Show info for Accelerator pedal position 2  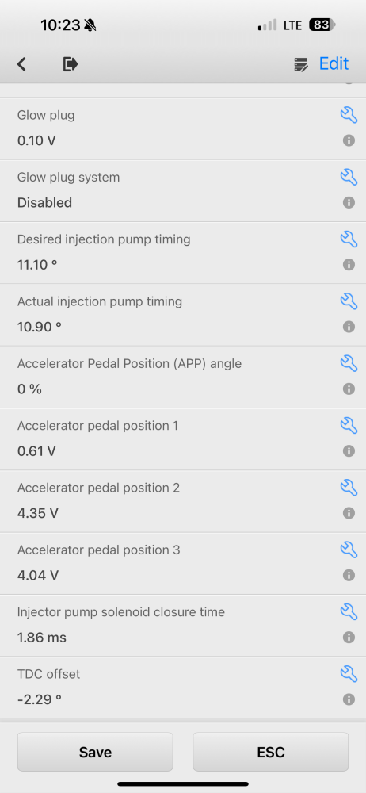pos(349,513)
